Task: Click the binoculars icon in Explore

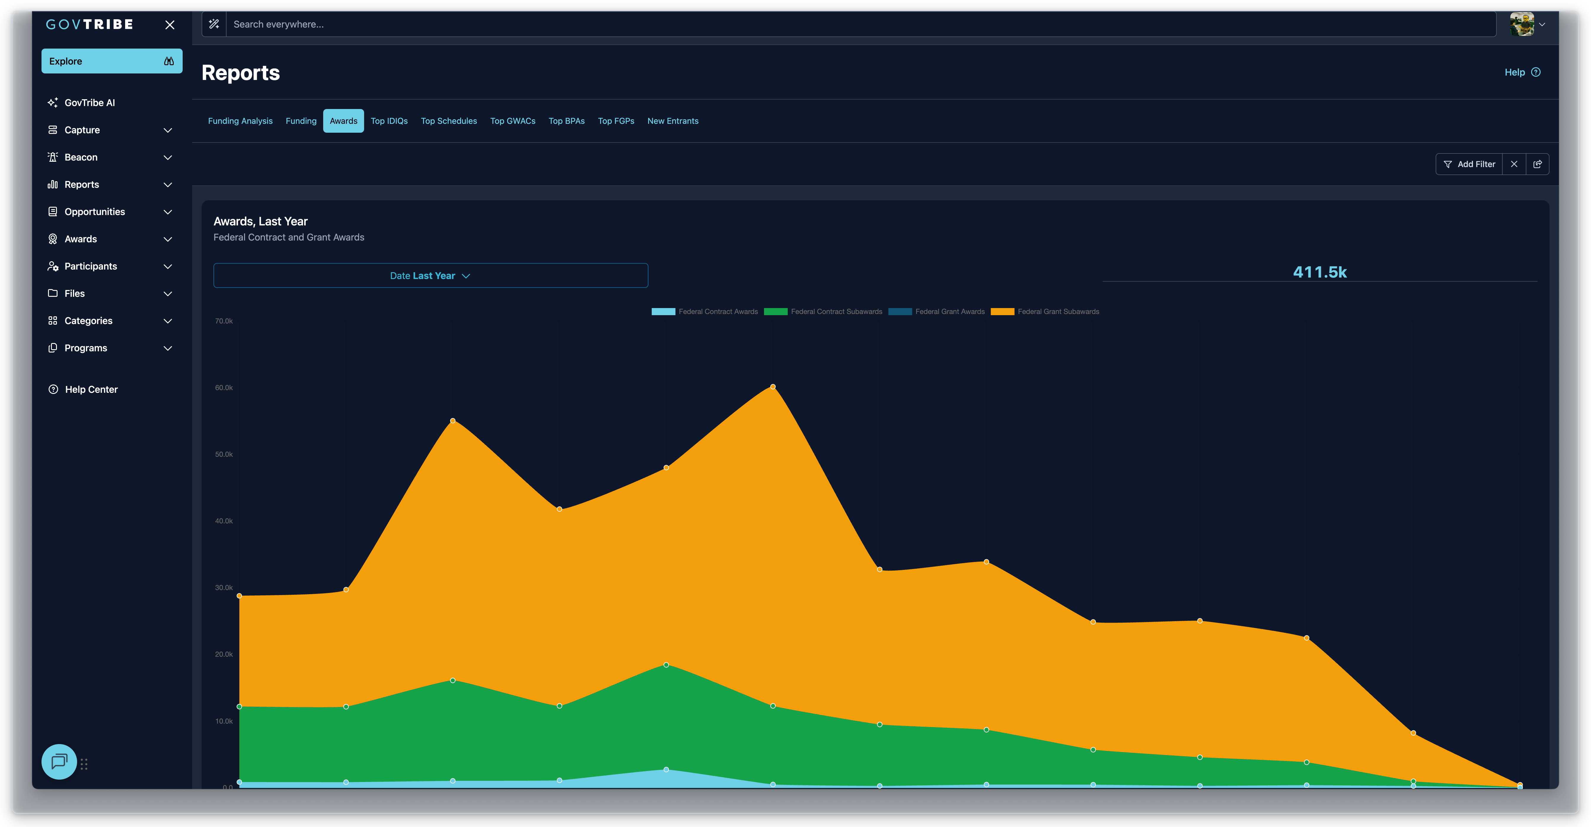Action: (169, 61)
